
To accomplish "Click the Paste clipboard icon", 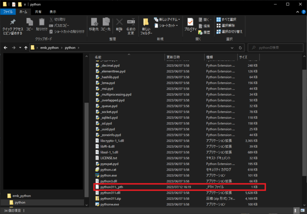I will point(41,22).
